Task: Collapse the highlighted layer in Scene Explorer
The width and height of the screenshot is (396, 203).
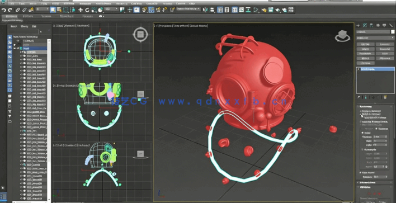Action: 15,48
